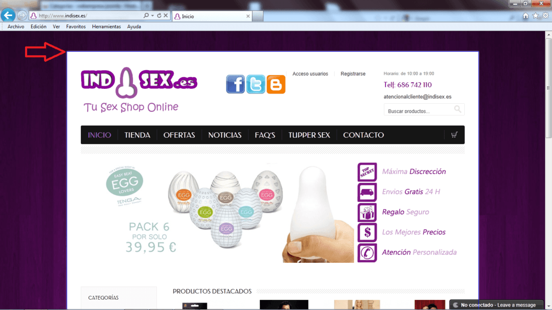This screenshot has width=552, height=310.
Task: Click the Blogger social icon
Action: click(275, 84)
